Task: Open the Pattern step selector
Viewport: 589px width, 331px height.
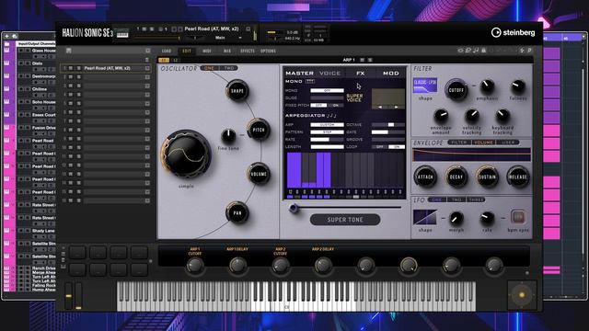Action: 327,132
